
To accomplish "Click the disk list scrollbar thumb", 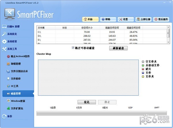I will pyautogui.click(x=168, y=33).
